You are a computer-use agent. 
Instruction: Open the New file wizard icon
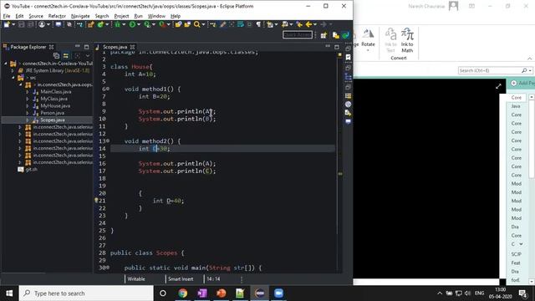(x=7, y=24)
